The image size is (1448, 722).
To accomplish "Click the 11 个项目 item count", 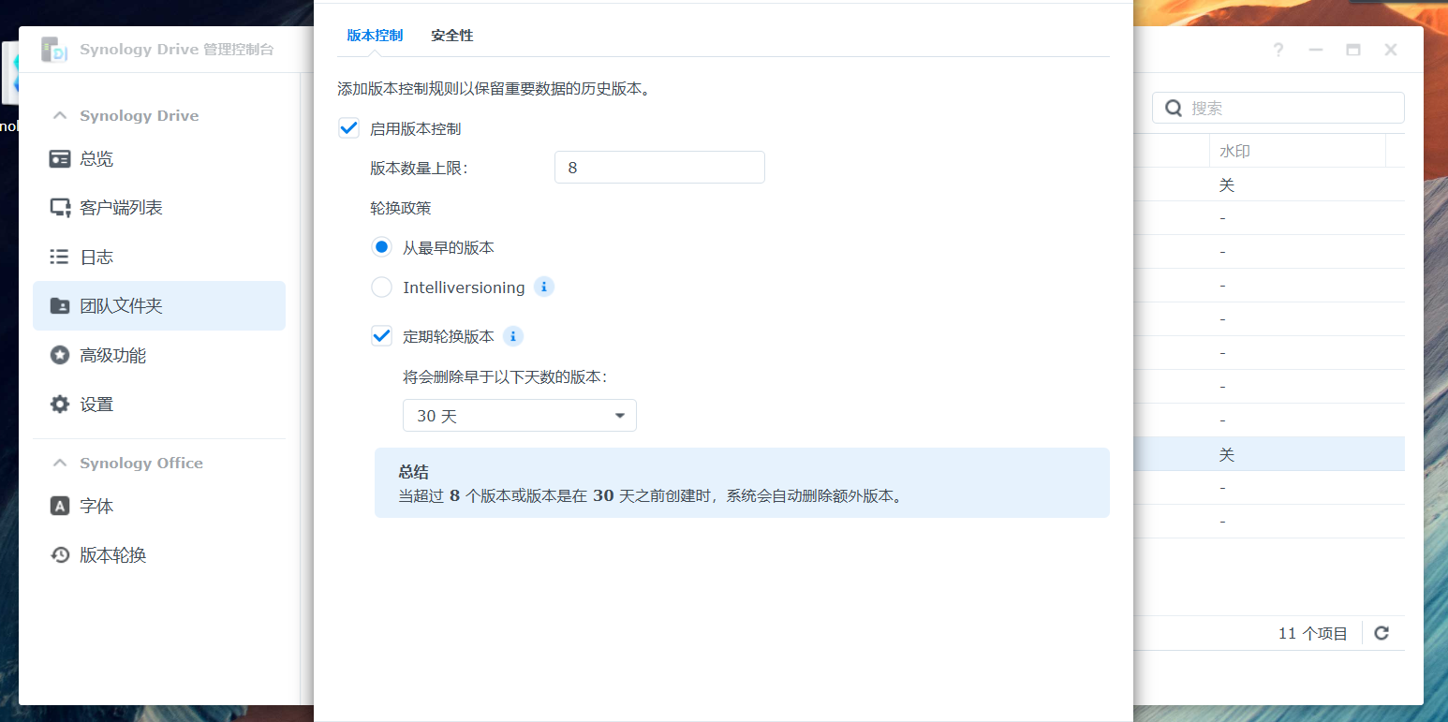I will pyautogui.click(x=1313, y=634).
